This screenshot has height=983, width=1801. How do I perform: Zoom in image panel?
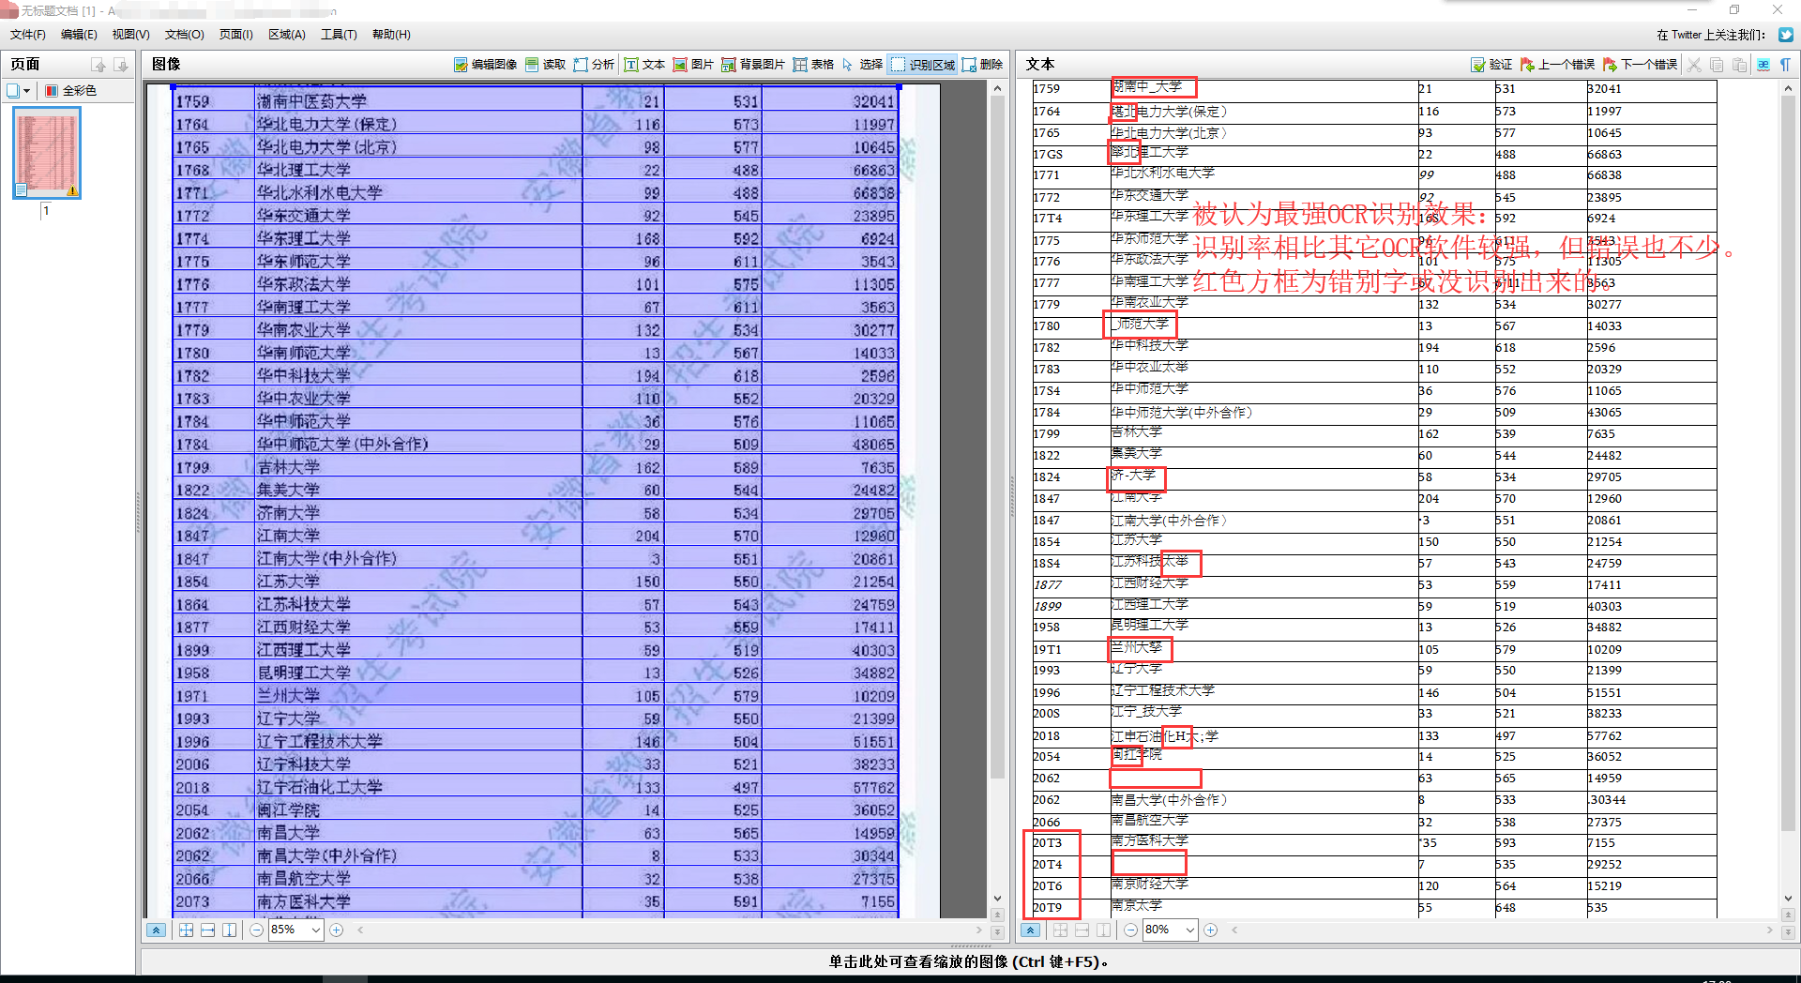point(337,930)
